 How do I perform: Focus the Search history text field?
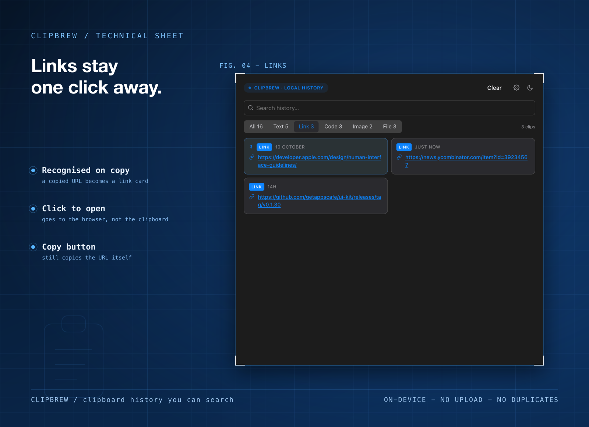pyautogui.click(x=389, y=108)
